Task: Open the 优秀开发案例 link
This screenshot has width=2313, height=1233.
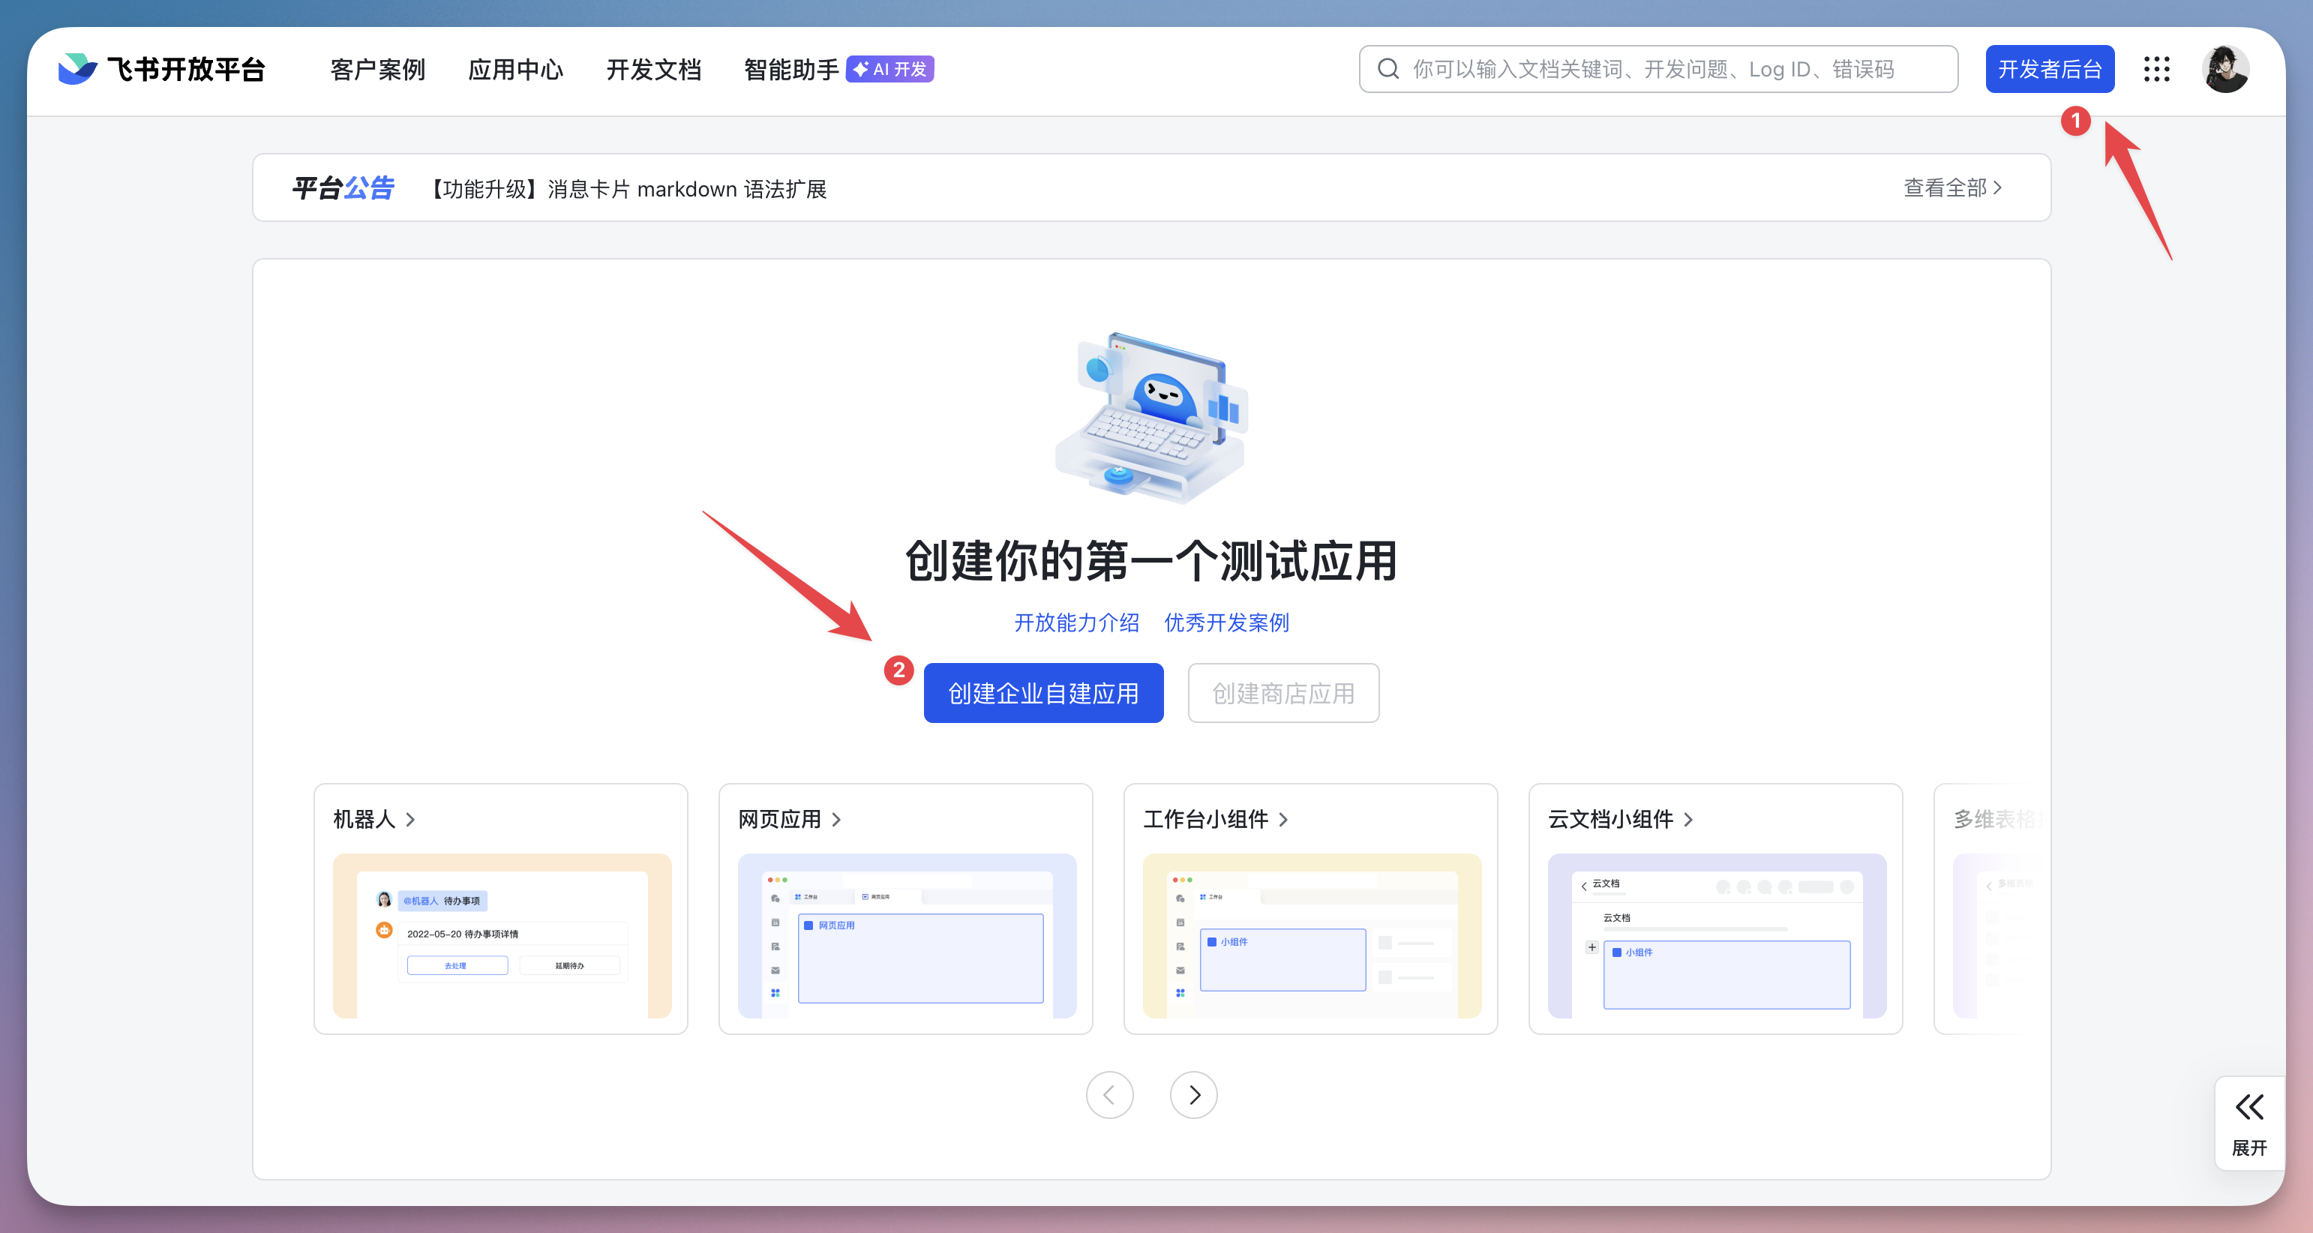Action: pos(1226,622)
